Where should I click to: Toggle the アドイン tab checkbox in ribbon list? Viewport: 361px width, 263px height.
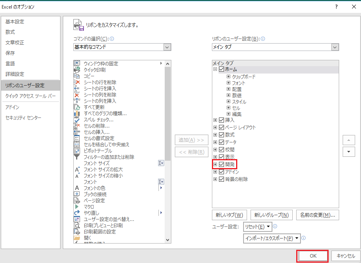[x=222, y=172]
